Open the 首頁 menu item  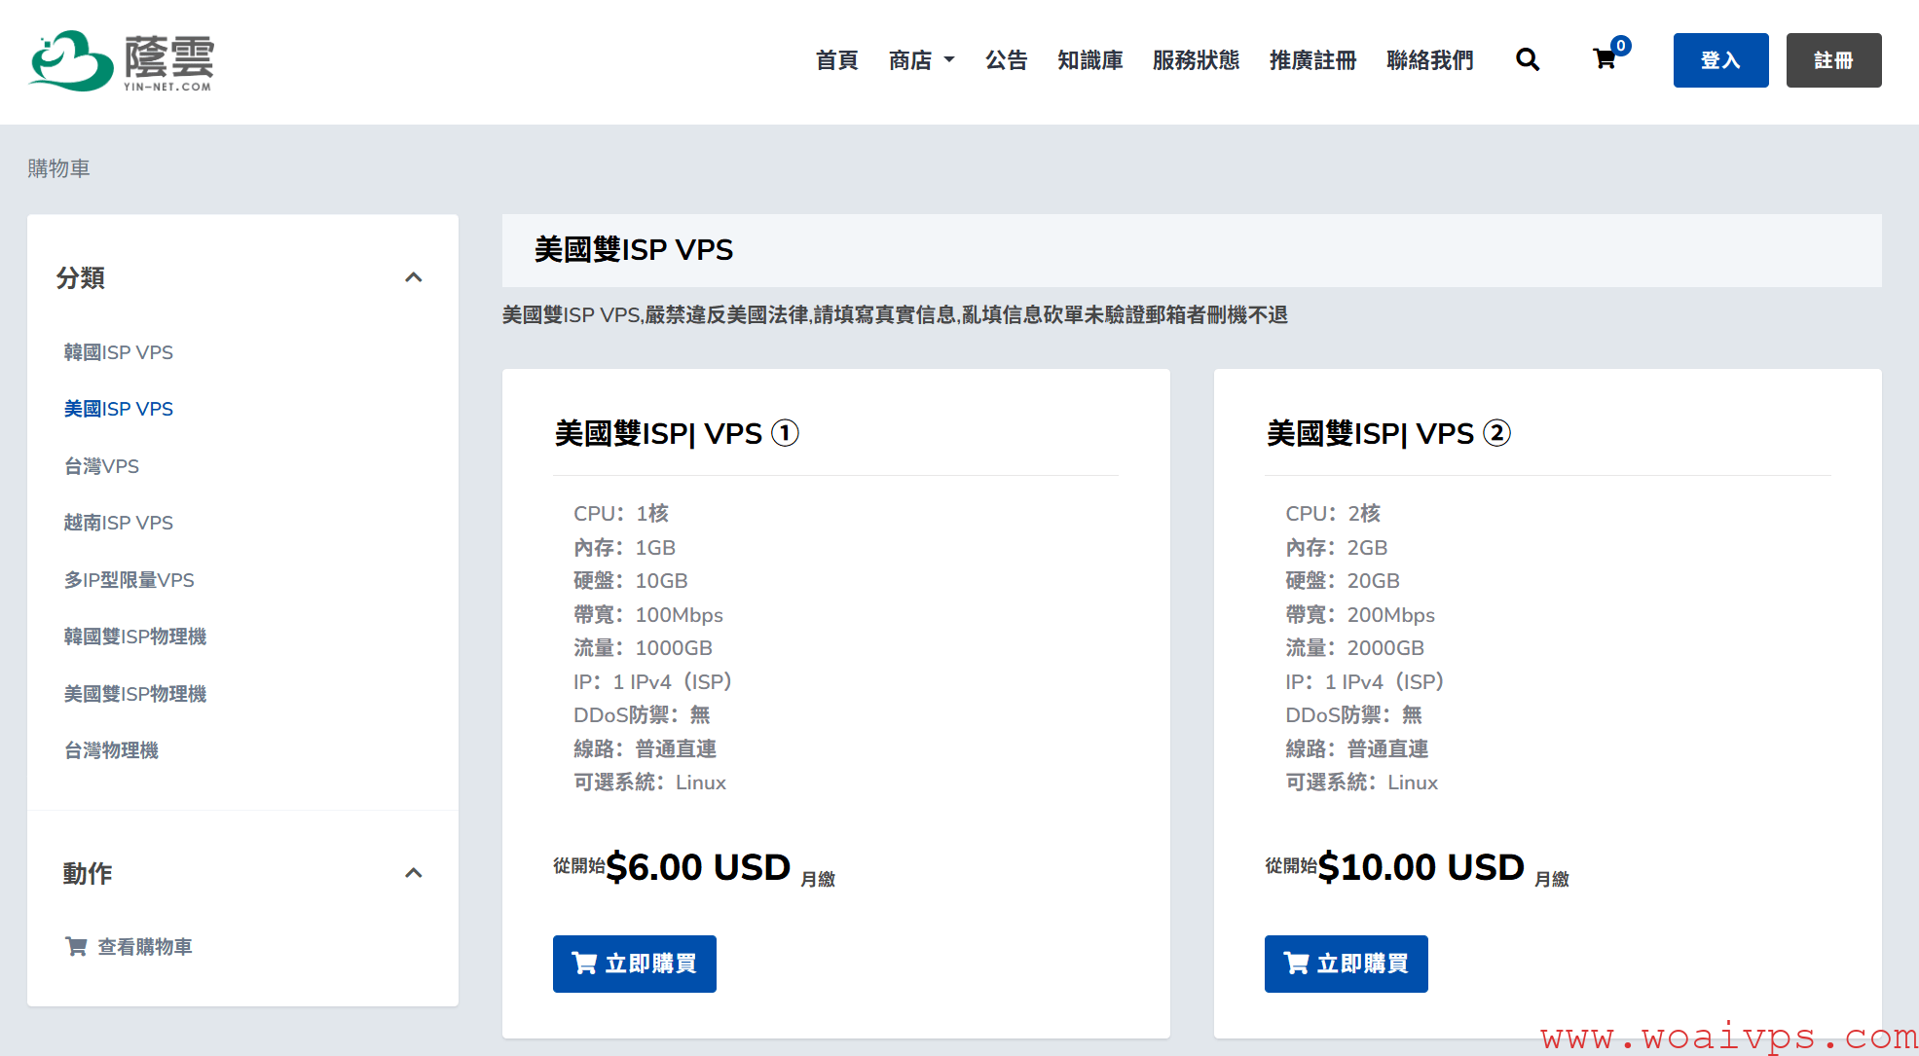(836, 60)
